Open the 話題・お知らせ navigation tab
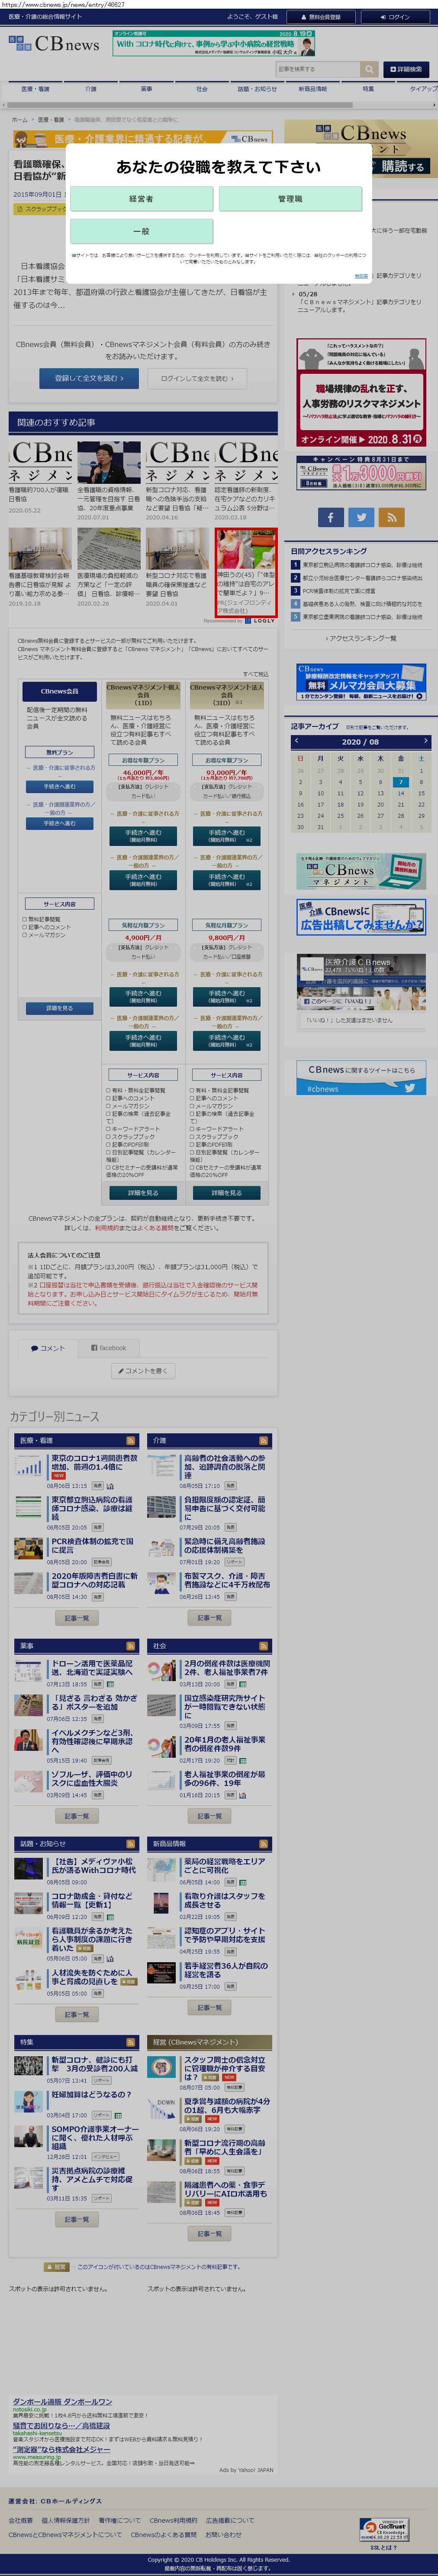 click(257, 89)
